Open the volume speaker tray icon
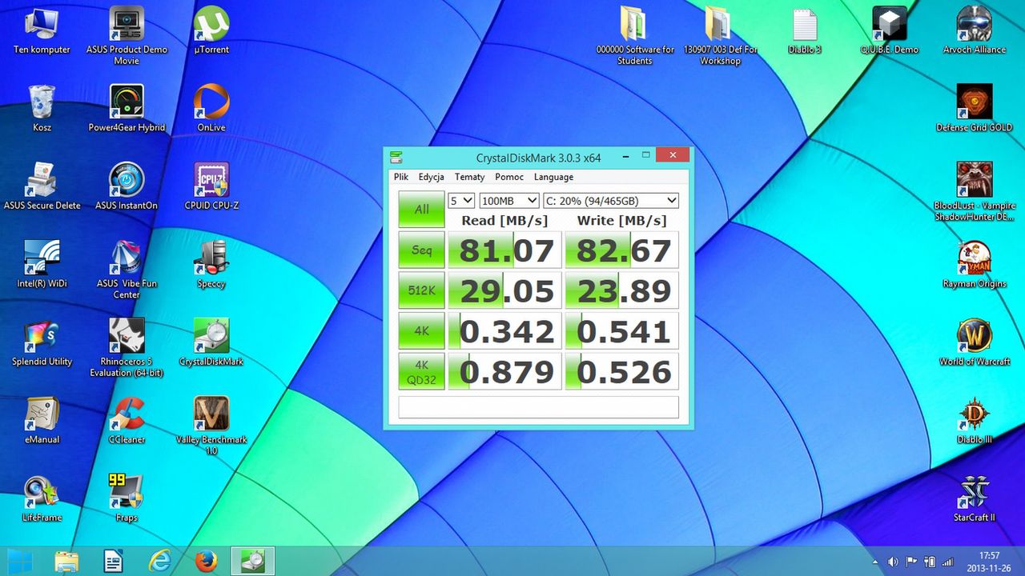 click(893, 562)
